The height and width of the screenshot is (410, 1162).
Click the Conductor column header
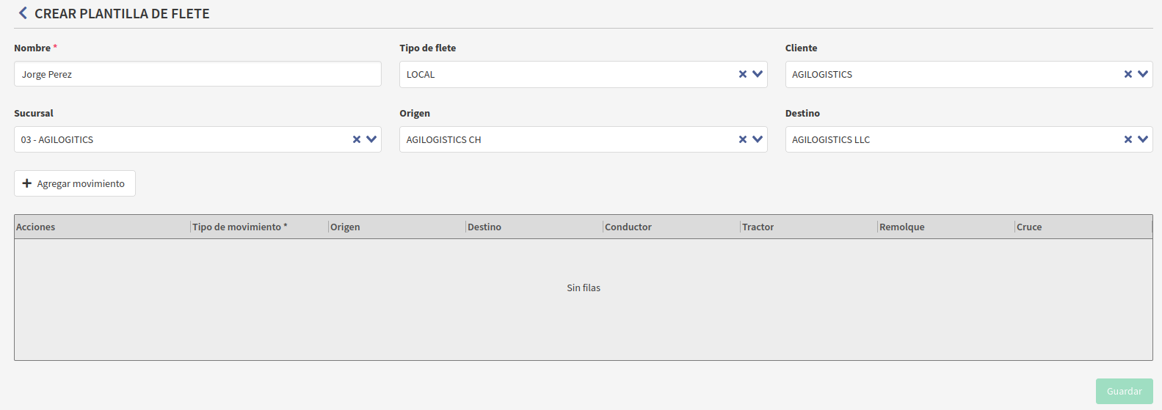pos(628,227)
